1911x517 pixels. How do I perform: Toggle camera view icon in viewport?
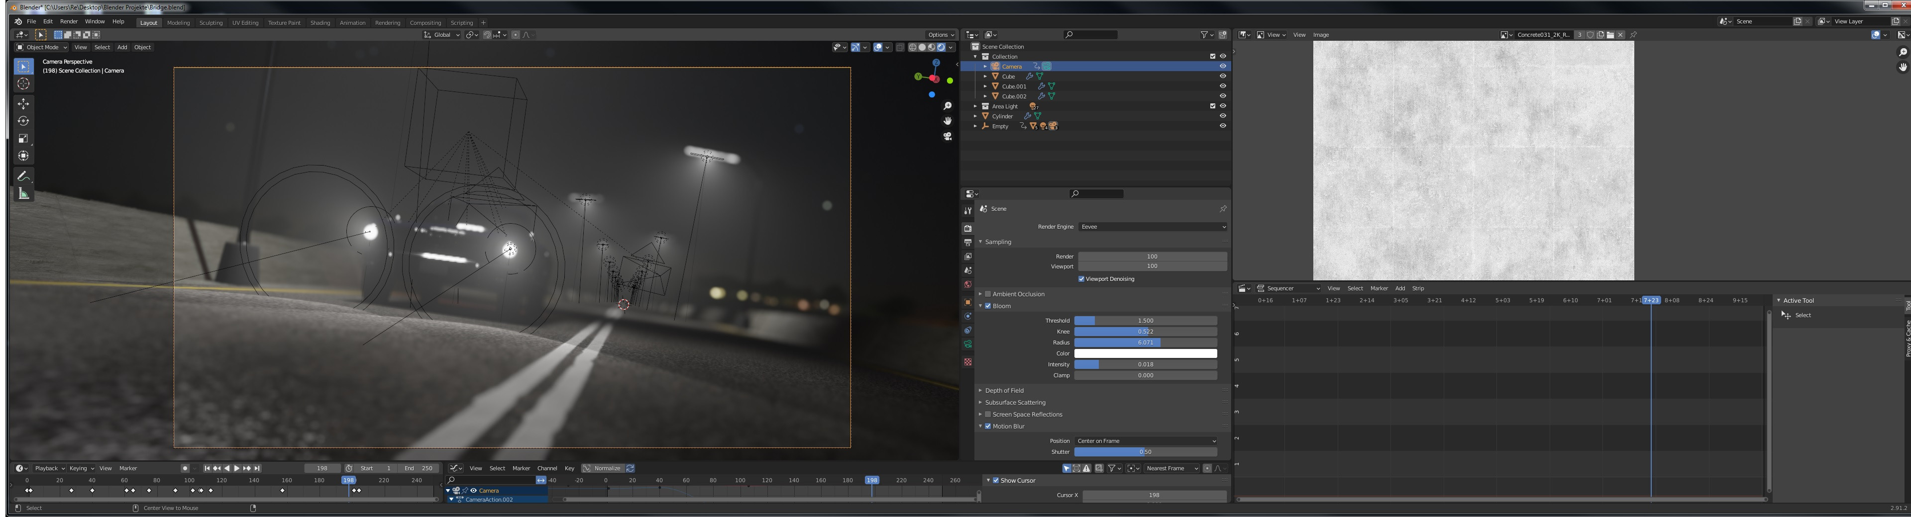(948, 136)
